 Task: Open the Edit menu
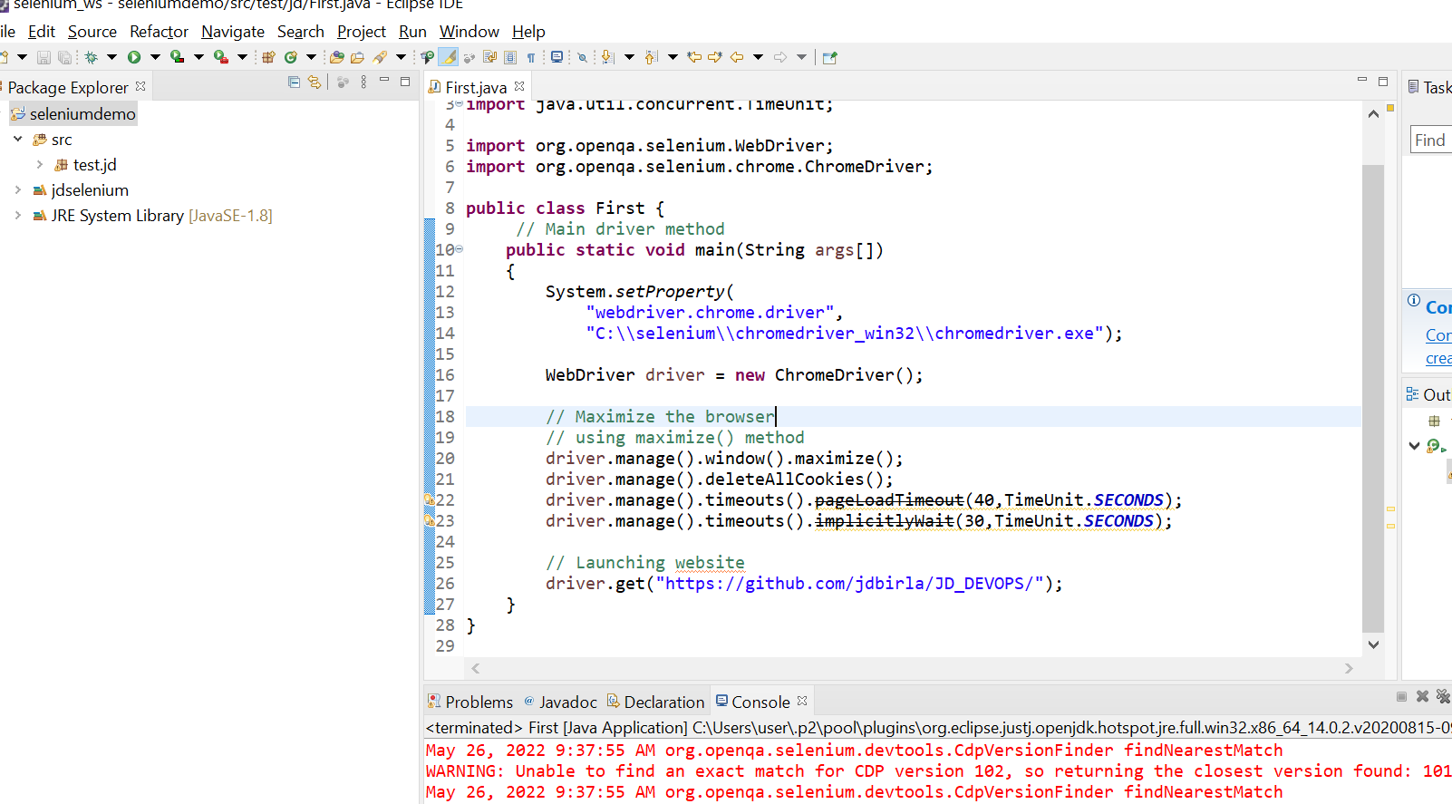42,32
